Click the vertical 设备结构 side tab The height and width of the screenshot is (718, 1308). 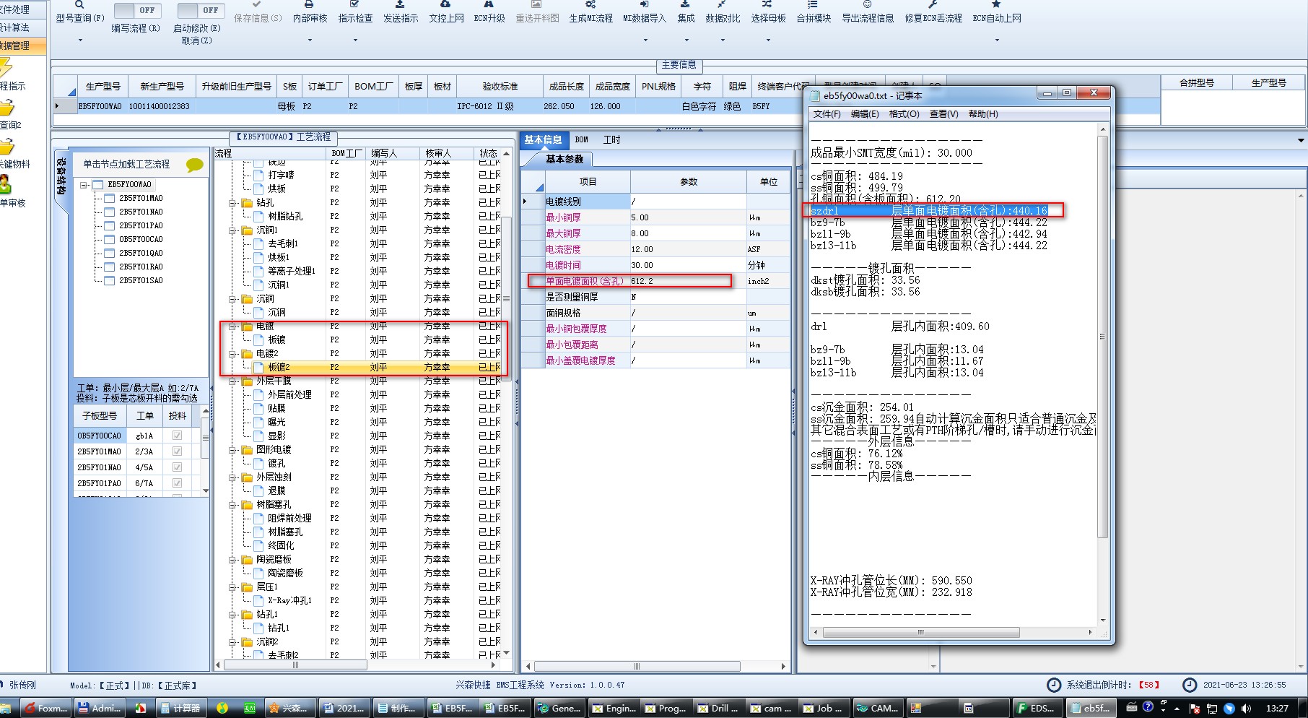click(61, 177)
